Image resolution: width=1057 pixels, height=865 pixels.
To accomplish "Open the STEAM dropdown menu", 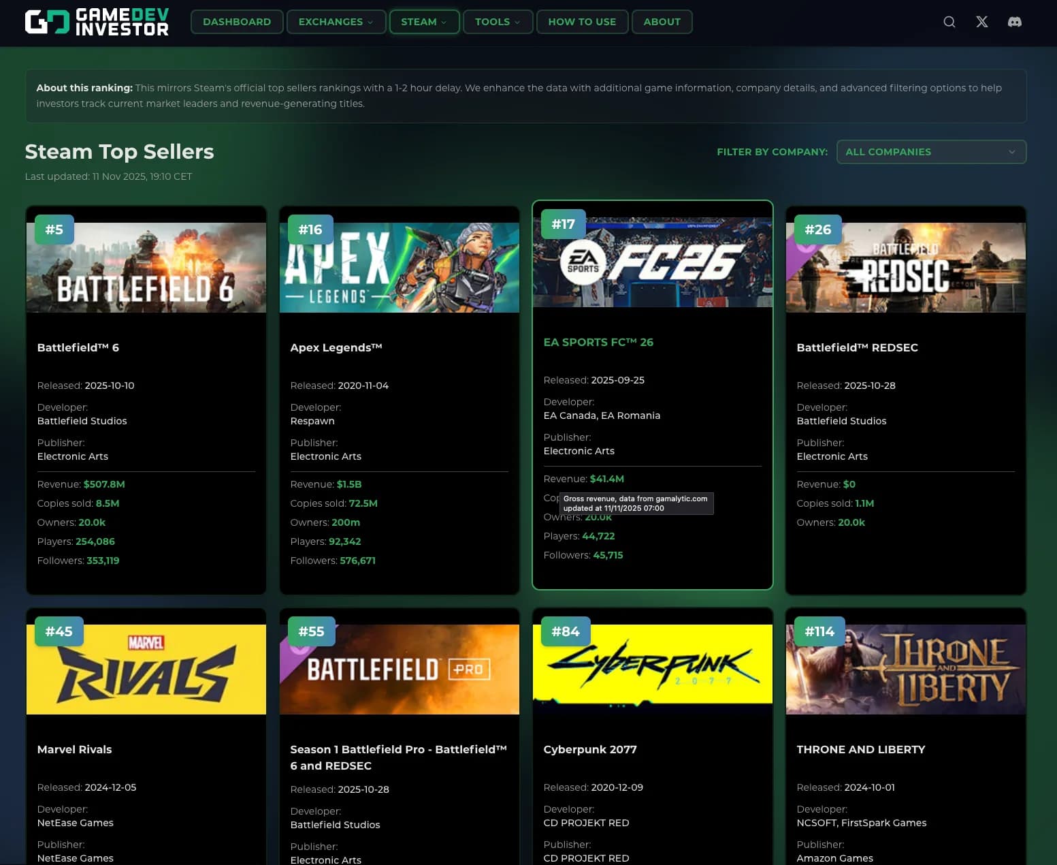I will tap(423, 21).
